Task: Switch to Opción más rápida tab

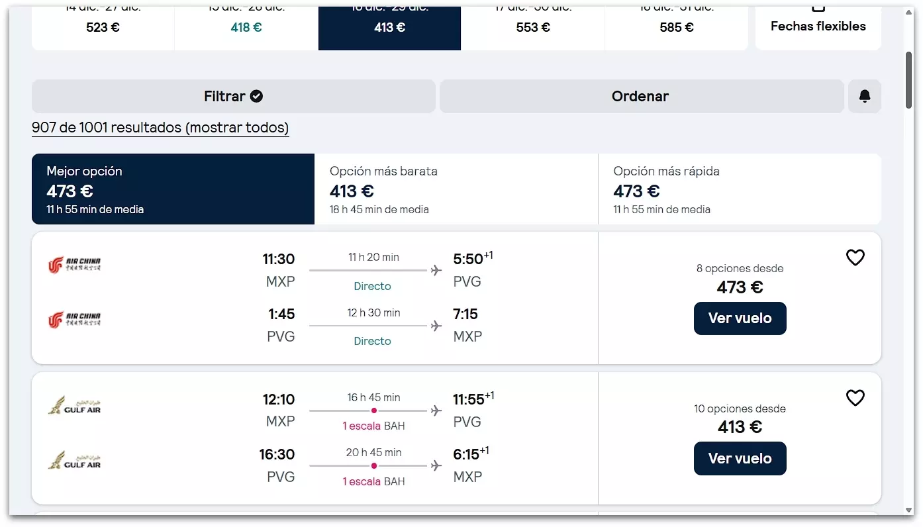Action: (x=739, y=189)
